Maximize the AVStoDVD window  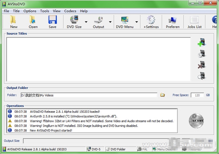[x=200, y=3]
